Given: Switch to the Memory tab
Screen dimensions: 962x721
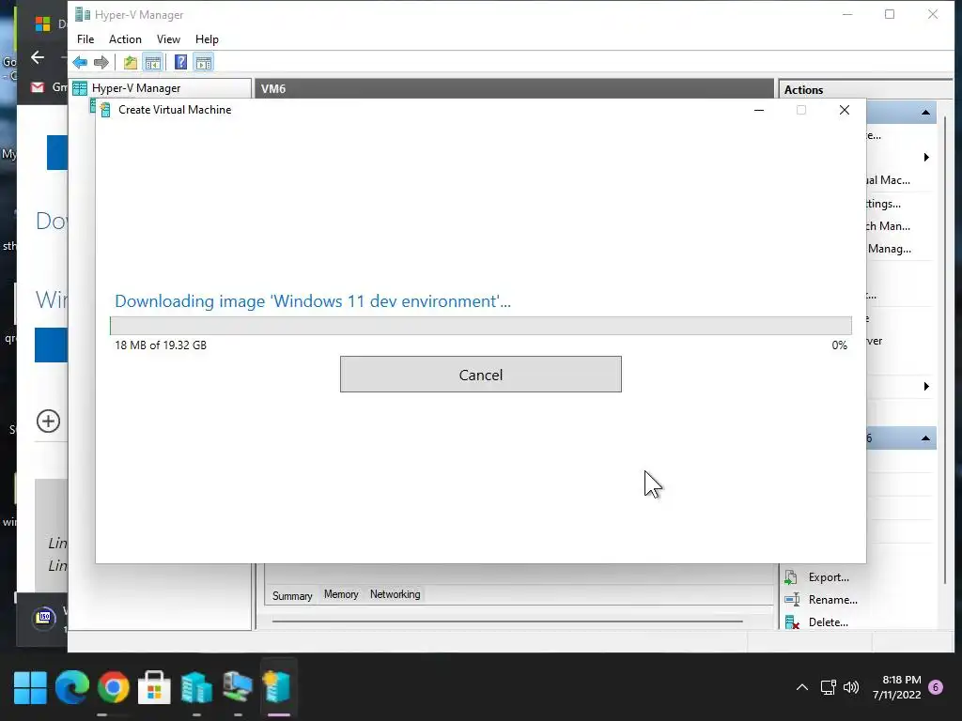Looking at the screenshot, I should pos(341,594).
